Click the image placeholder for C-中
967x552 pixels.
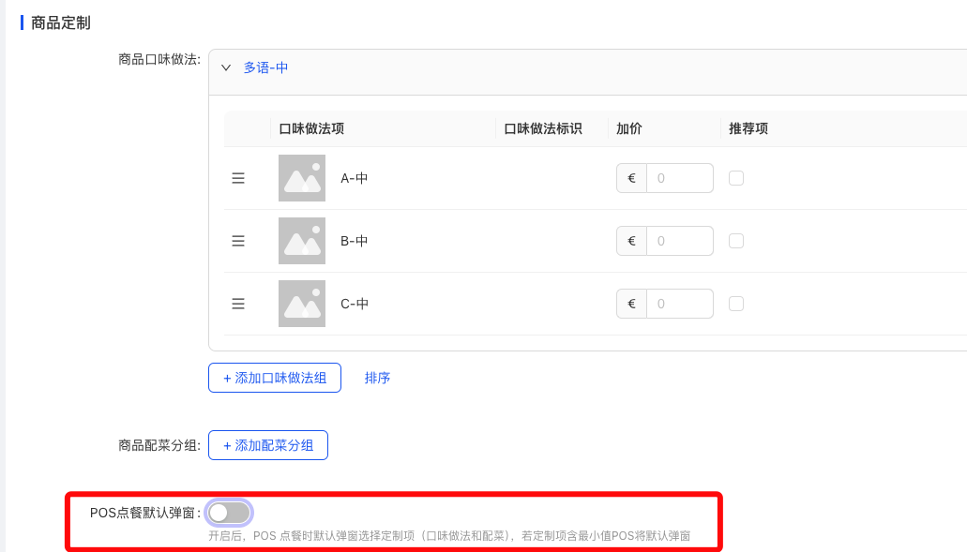point(302,304)
